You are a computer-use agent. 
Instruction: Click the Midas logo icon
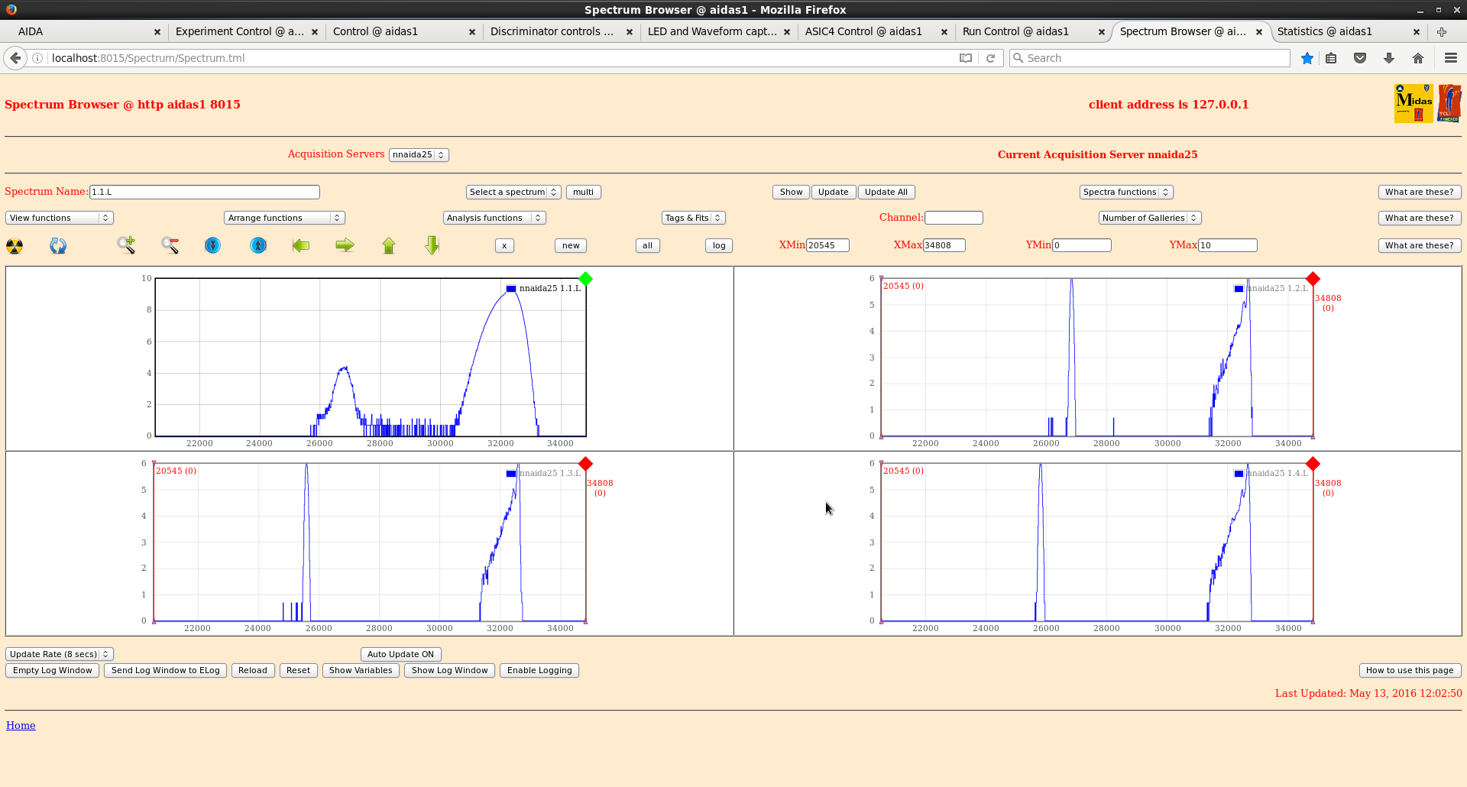click(1414, 104)
